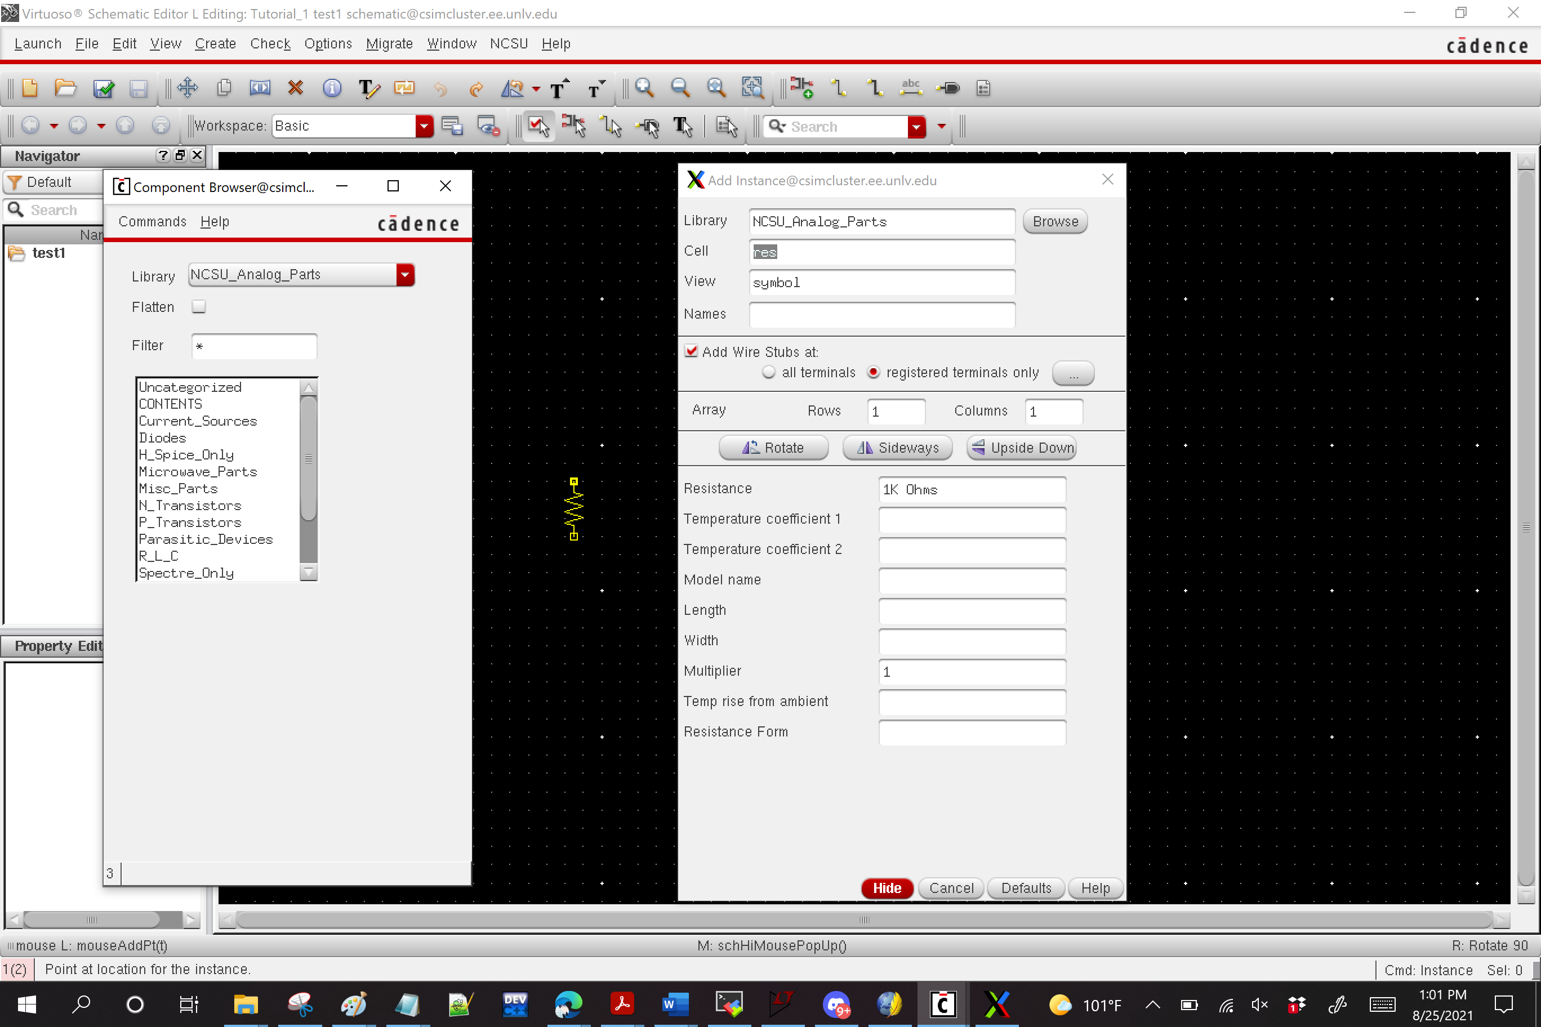The image size is (1541, 1027).
Task: Toggle the Add Wire Stubs checkbox
Action: [691, 351]
